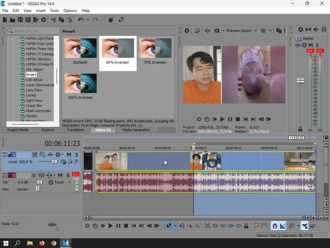
Task: Toggle Enable Snapping magnet button
Action: (x=275, y=226)
